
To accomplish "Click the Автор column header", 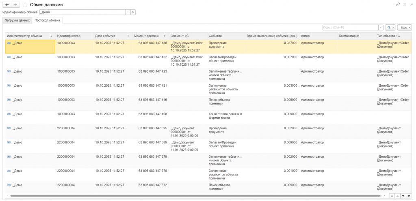I will pyautogui.click(x=318, y=36).
